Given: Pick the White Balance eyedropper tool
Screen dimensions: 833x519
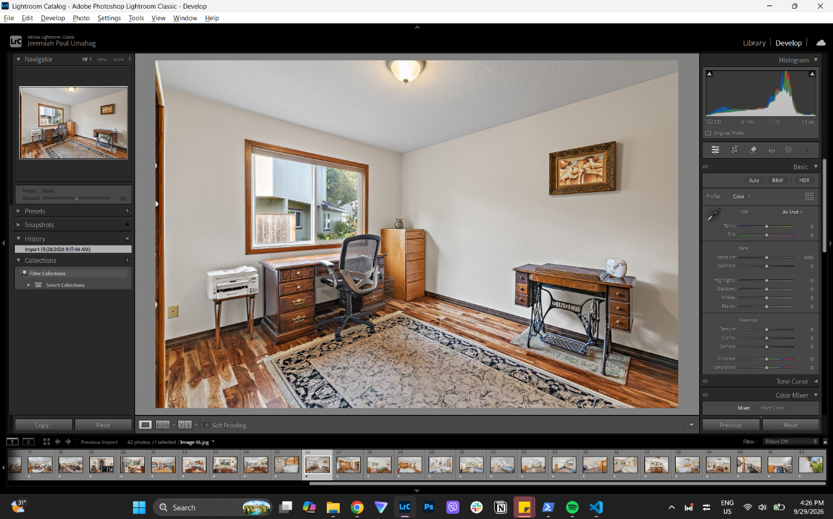Looking at the screenshot, I should 713,214.
